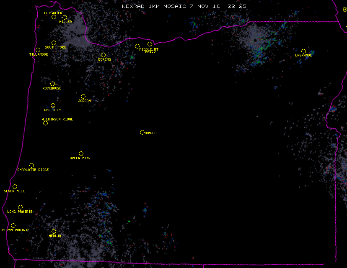347x268 pixels.
Task: Click the Gellatly station circle marker
Action: [53, 106]
